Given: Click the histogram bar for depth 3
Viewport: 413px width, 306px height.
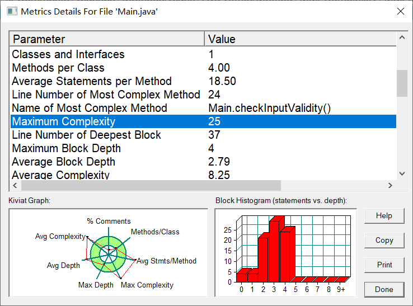Looking at the screenshot, I should [274, 252].
